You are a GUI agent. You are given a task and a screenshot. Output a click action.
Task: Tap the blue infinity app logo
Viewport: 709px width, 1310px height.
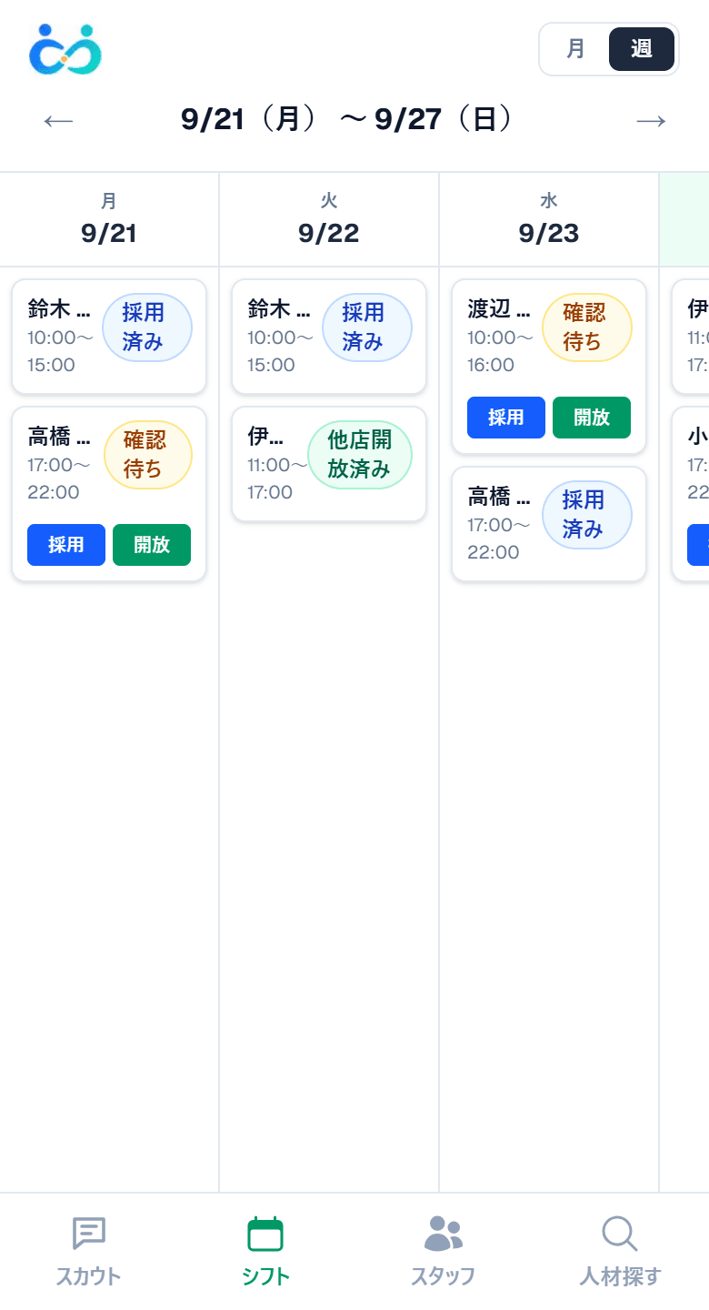click(65, 49)
